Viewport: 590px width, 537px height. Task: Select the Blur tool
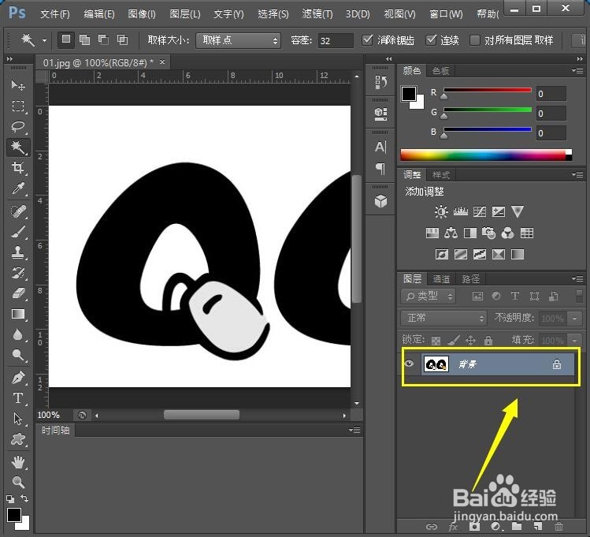[x=17, y=334]
